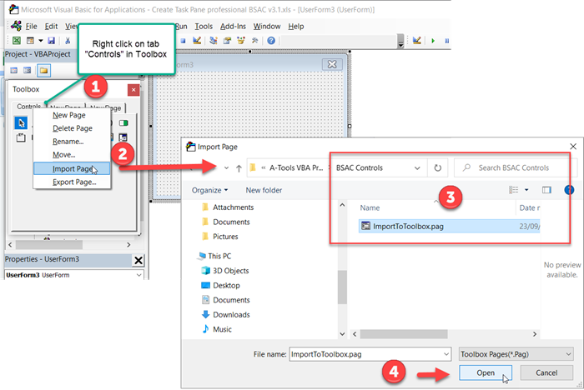Close UserForm3 design form with X

(332, 64)
